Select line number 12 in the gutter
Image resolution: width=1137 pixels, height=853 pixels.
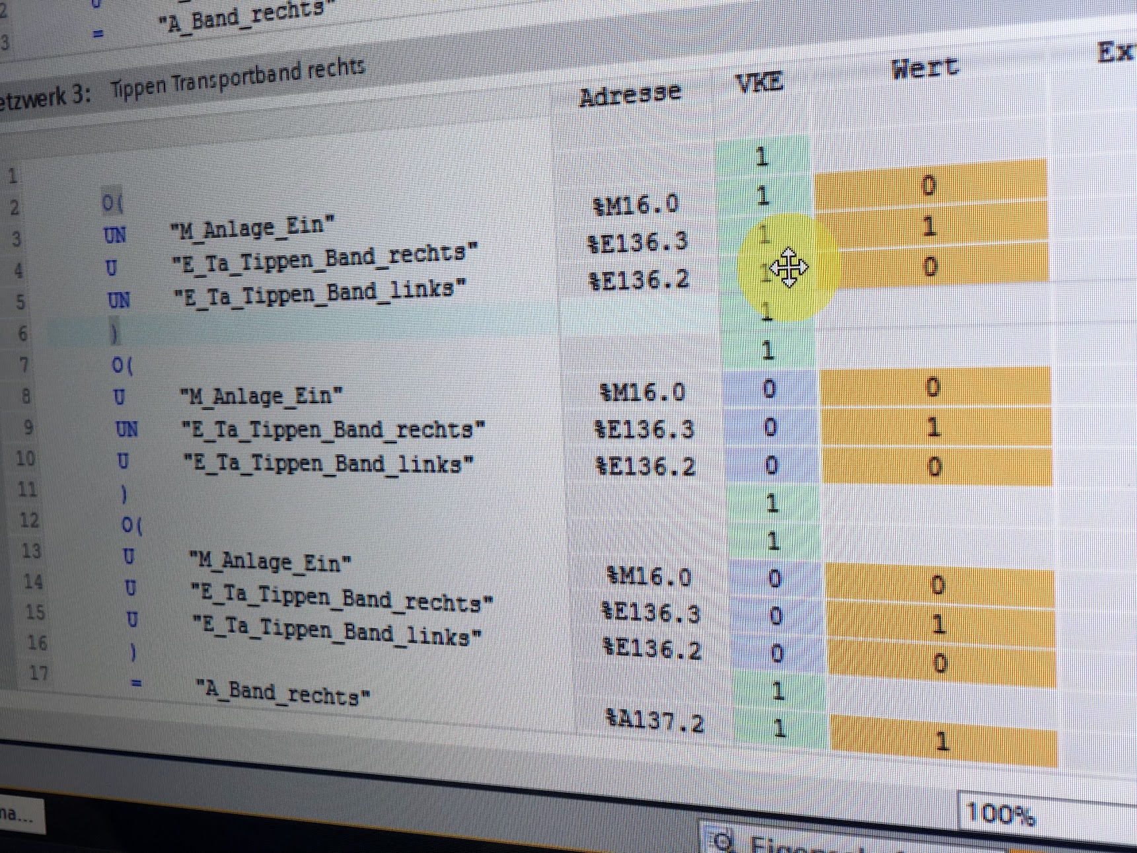point(29,521)
